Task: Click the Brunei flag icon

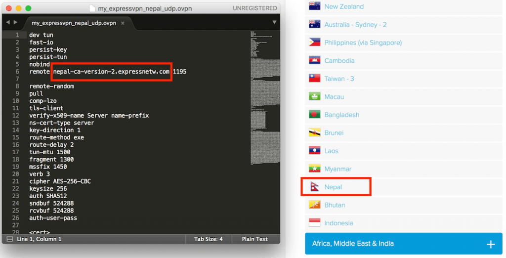Action: point(314,133)
